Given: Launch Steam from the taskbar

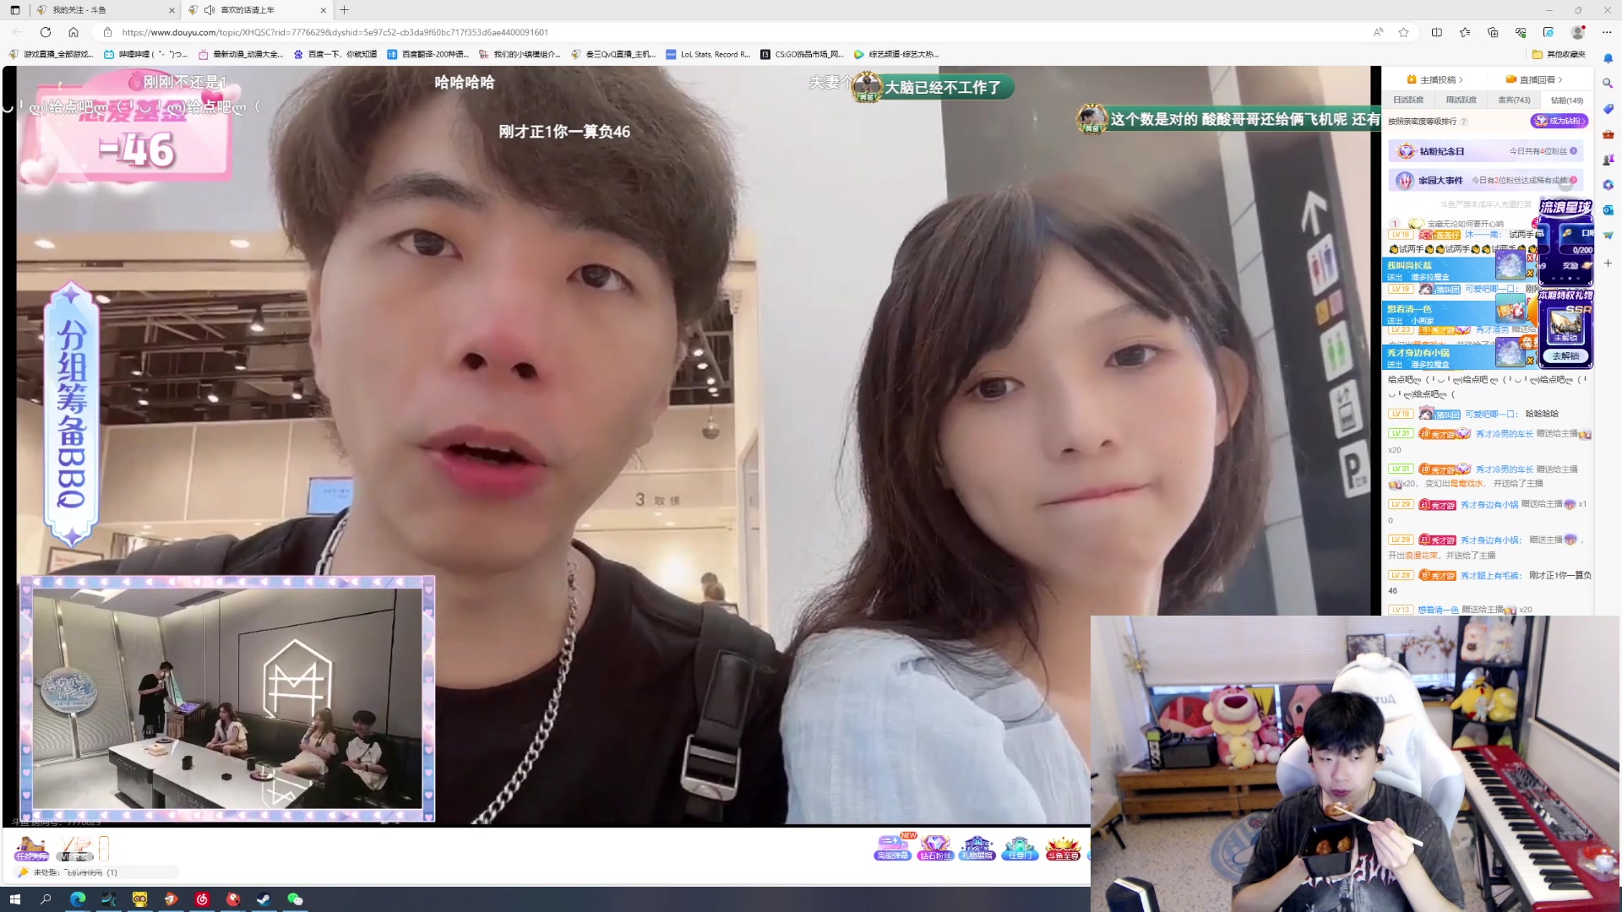Looking at the screenshot, I should 264,899.
